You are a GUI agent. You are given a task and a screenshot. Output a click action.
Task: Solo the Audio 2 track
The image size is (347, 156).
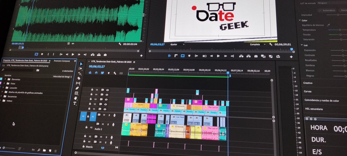(x=108, y=125)
